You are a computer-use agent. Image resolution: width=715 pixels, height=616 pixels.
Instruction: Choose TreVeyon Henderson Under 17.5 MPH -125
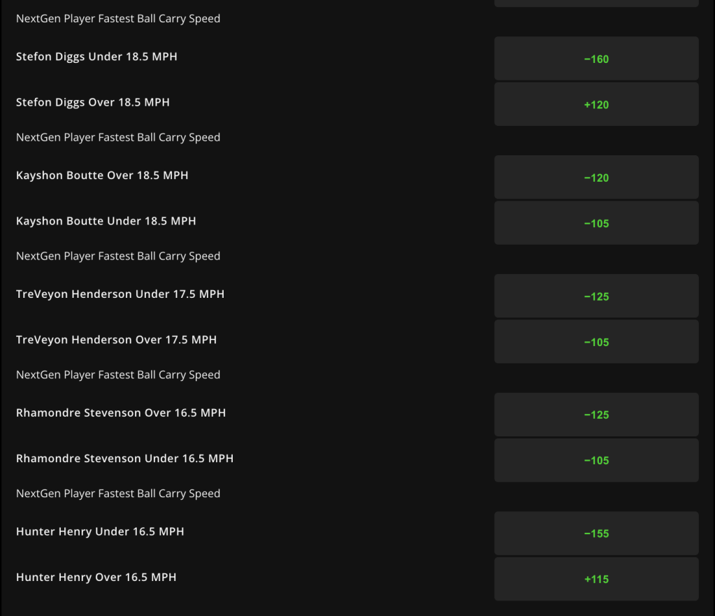596,296
